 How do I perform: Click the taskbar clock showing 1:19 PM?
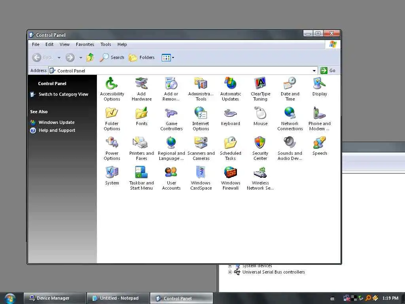[x=390, y=298]
